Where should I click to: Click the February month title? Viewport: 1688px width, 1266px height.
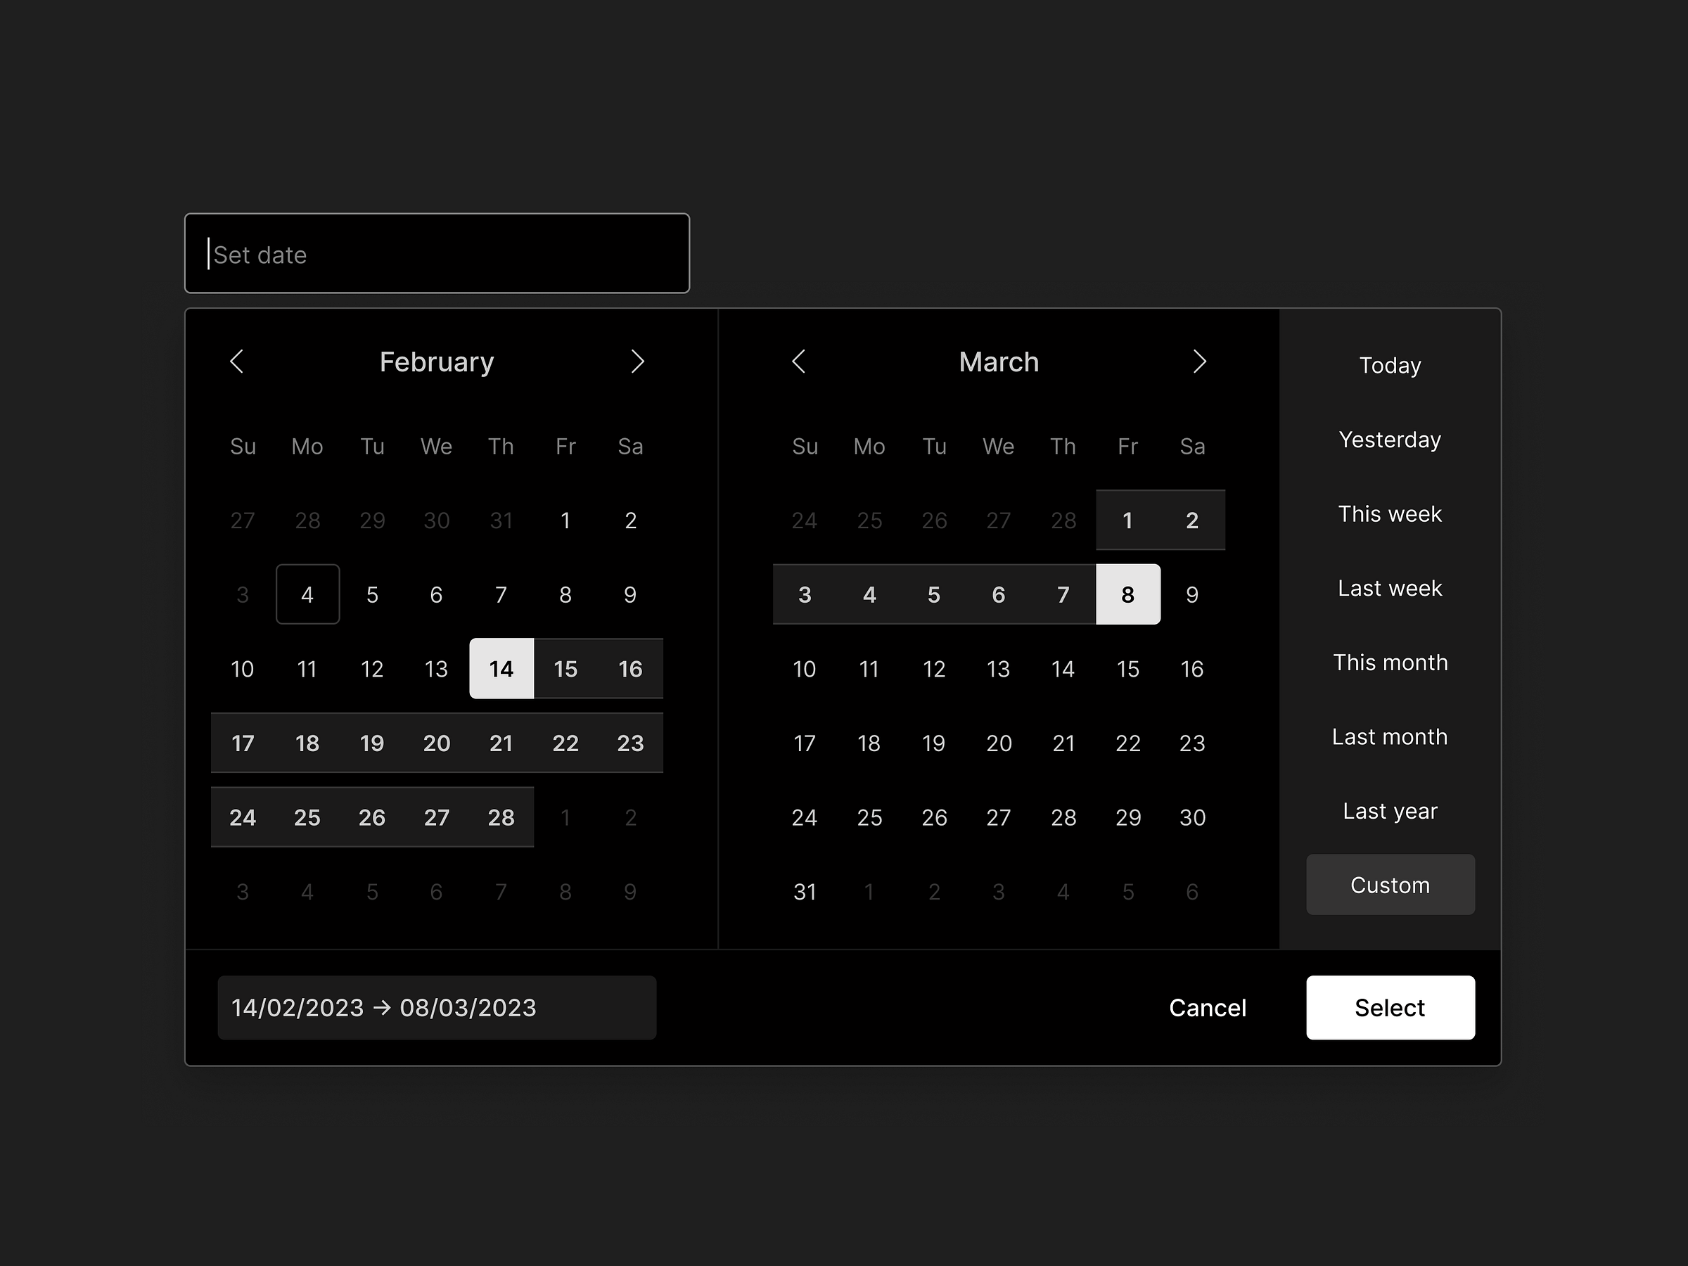pos(437,362)
